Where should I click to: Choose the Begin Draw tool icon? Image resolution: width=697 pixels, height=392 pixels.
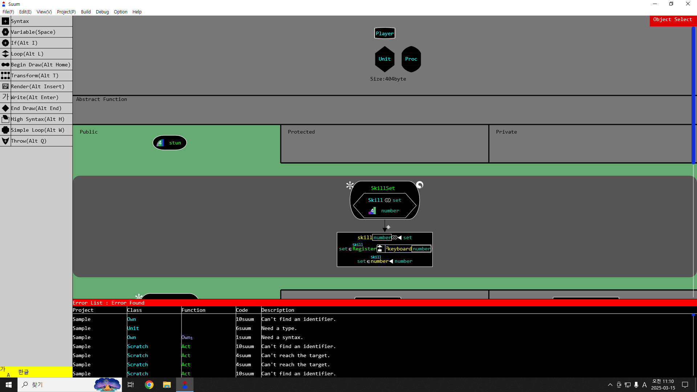pos(5,65)
